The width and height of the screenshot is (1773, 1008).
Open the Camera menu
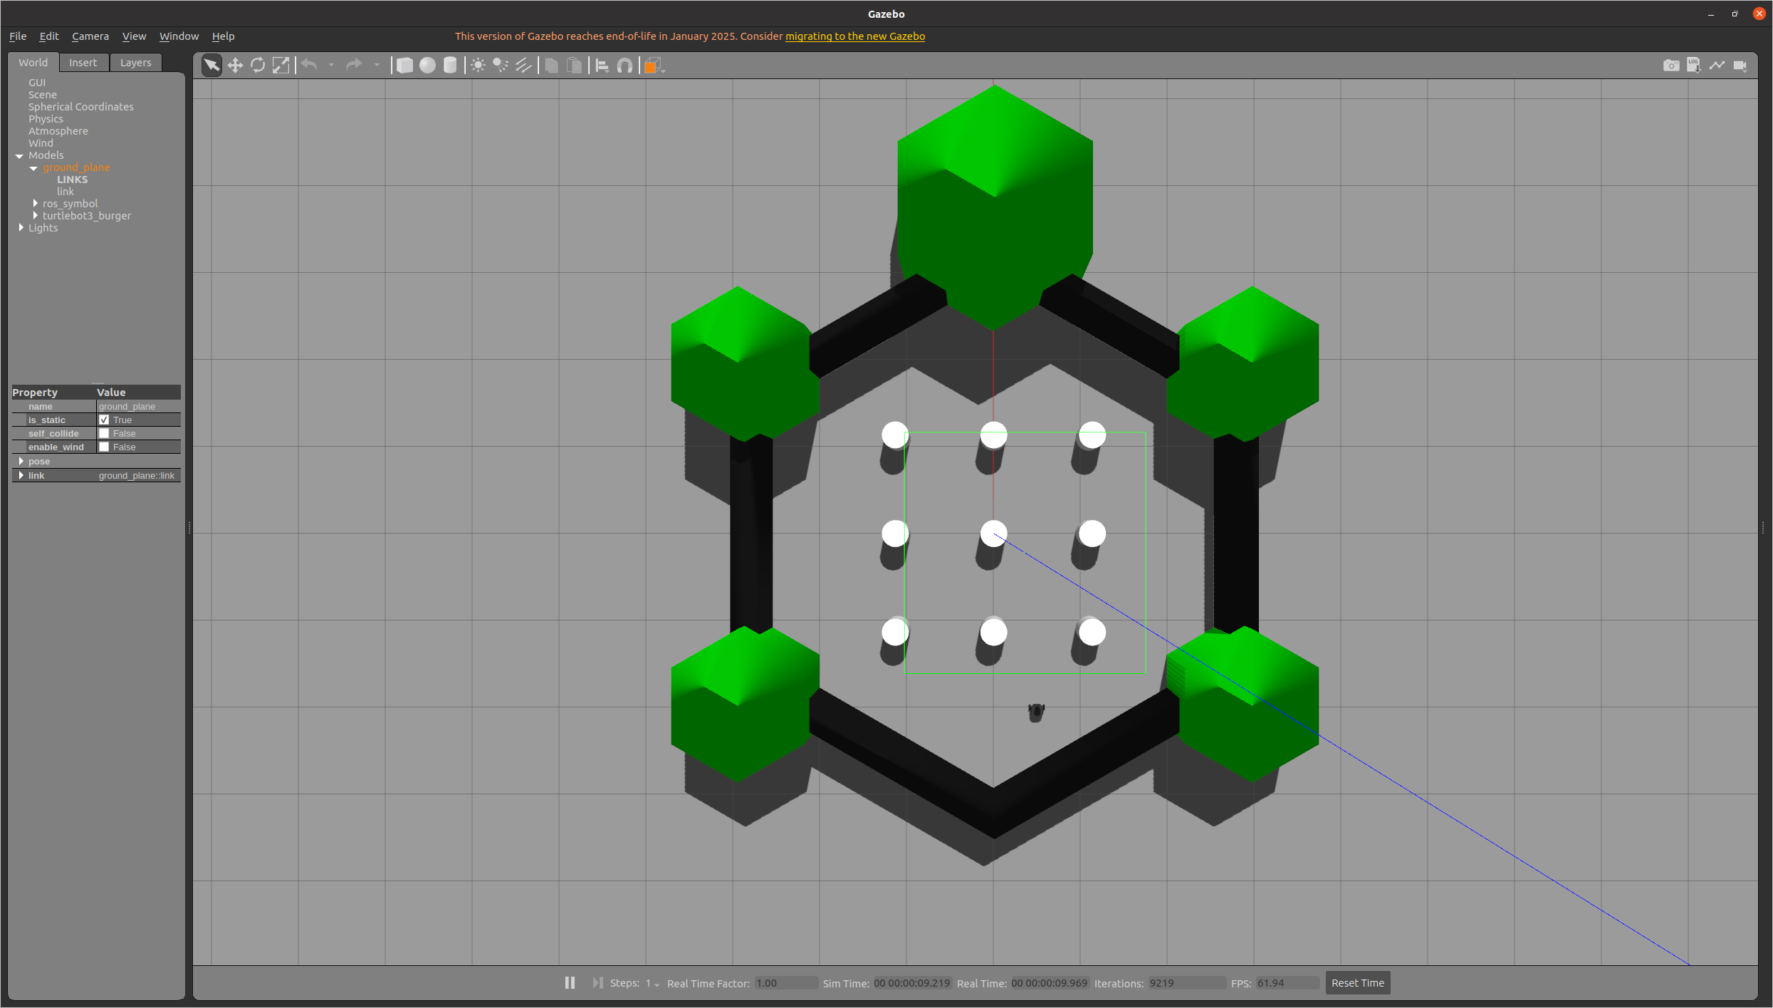click(90, 36)
